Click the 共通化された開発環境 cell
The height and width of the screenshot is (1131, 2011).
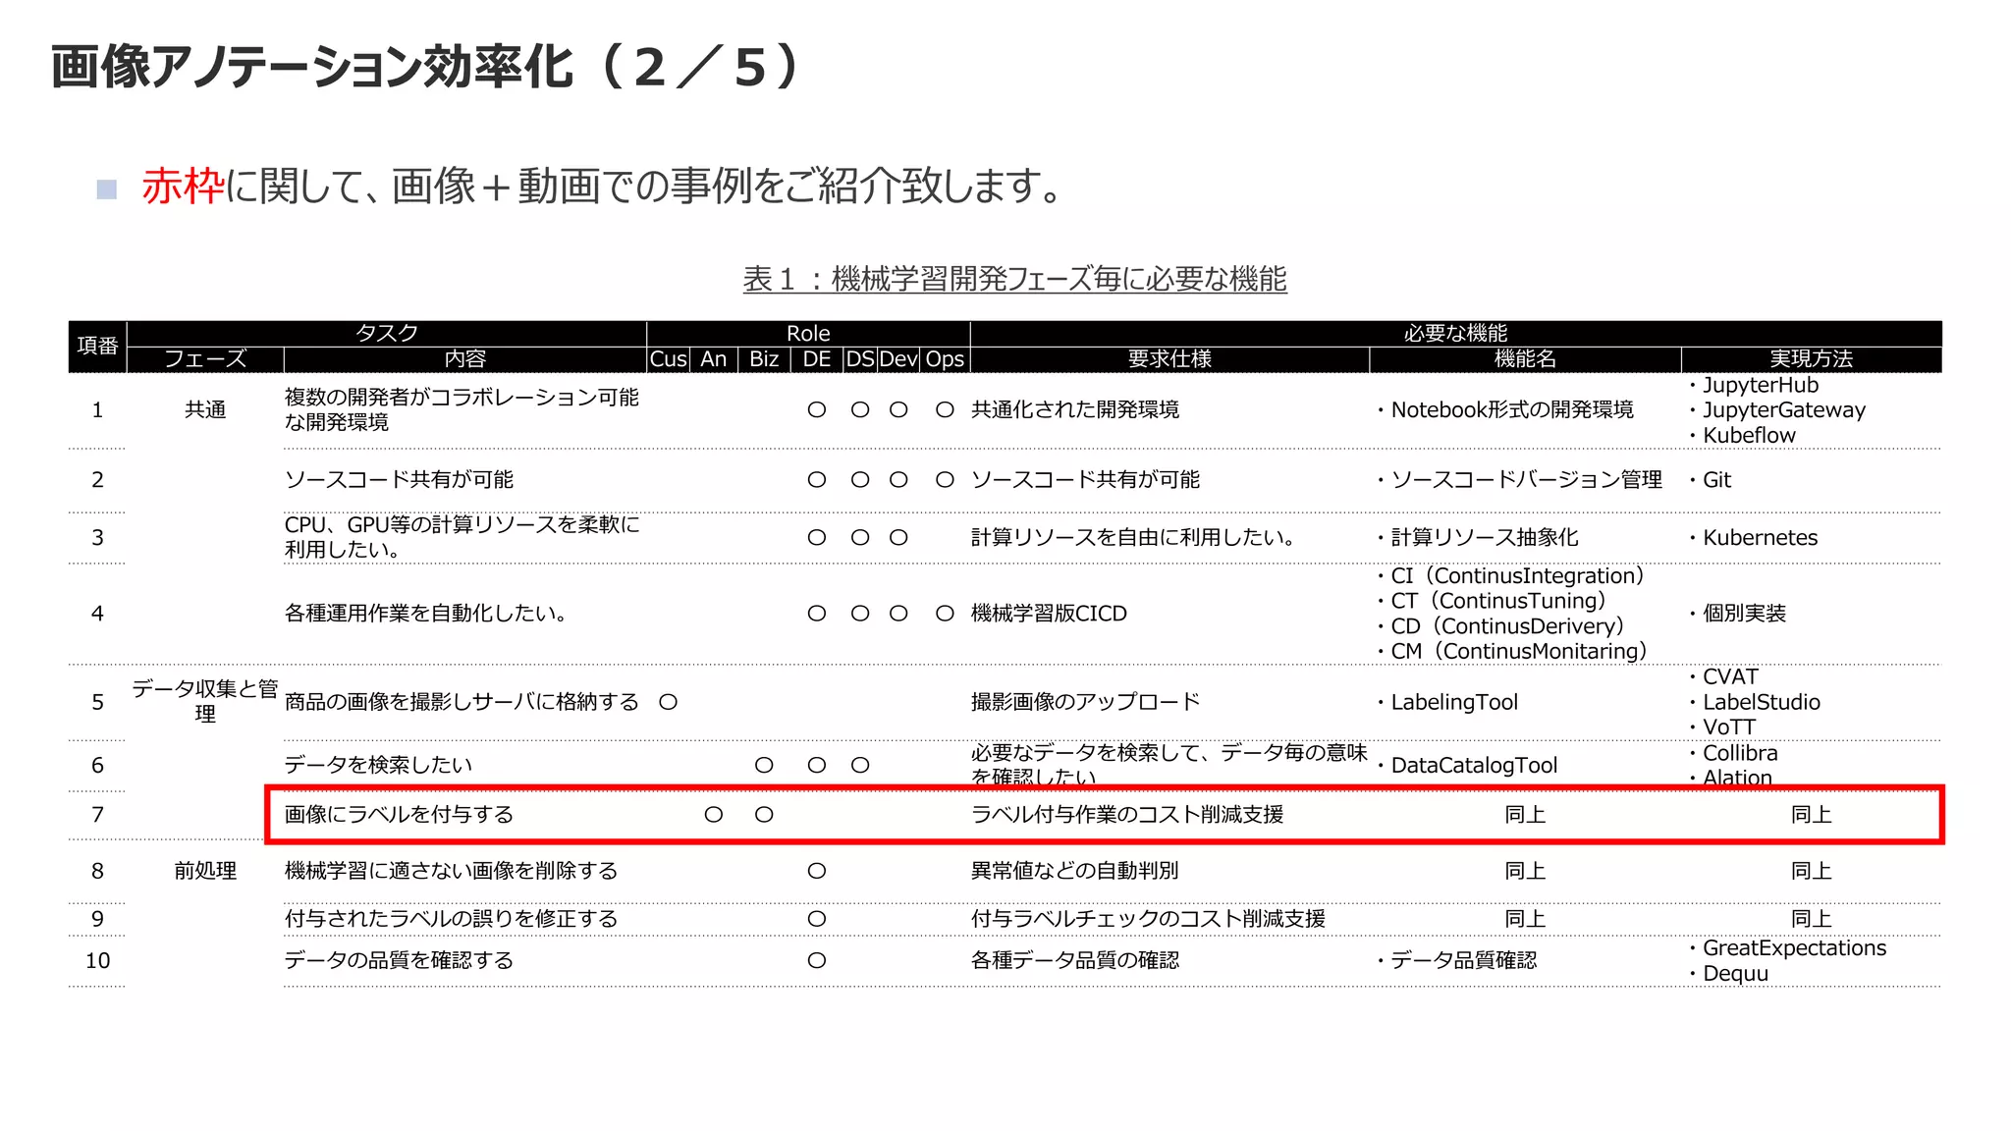pyautogui.click(x=1075, y=409)
